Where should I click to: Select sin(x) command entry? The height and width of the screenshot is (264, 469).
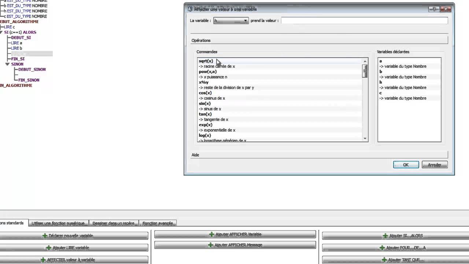click(x=205, y=103)
